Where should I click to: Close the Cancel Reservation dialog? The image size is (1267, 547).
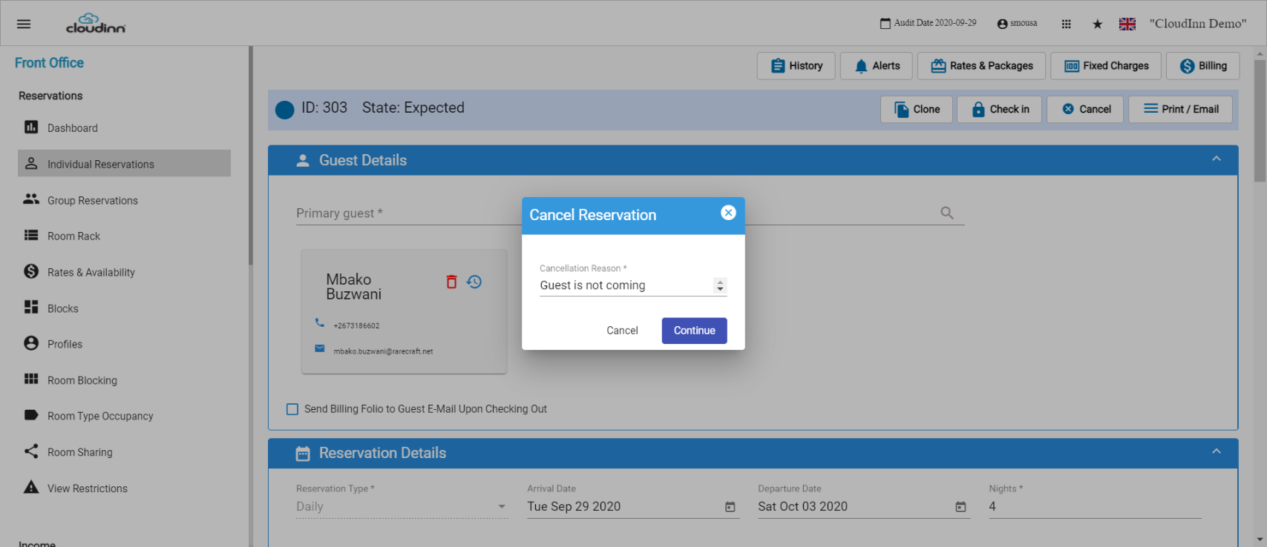[728, 213]
